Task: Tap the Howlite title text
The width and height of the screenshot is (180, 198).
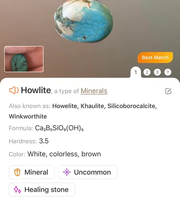Action: click(36, 90)
